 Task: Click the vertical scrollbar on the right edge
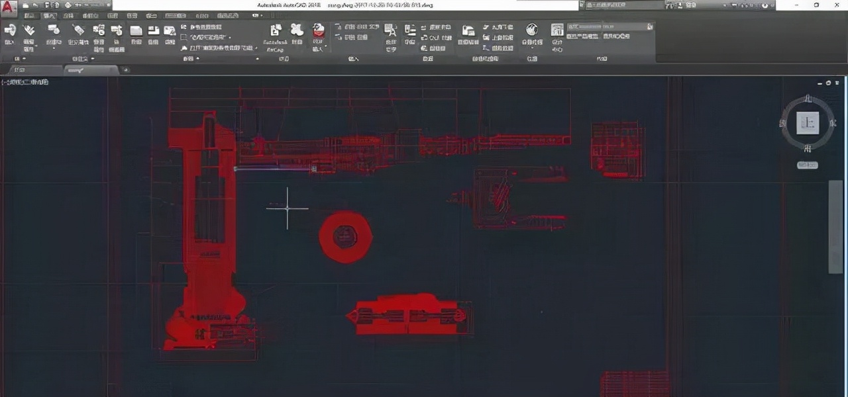click(x=835, y=226)
